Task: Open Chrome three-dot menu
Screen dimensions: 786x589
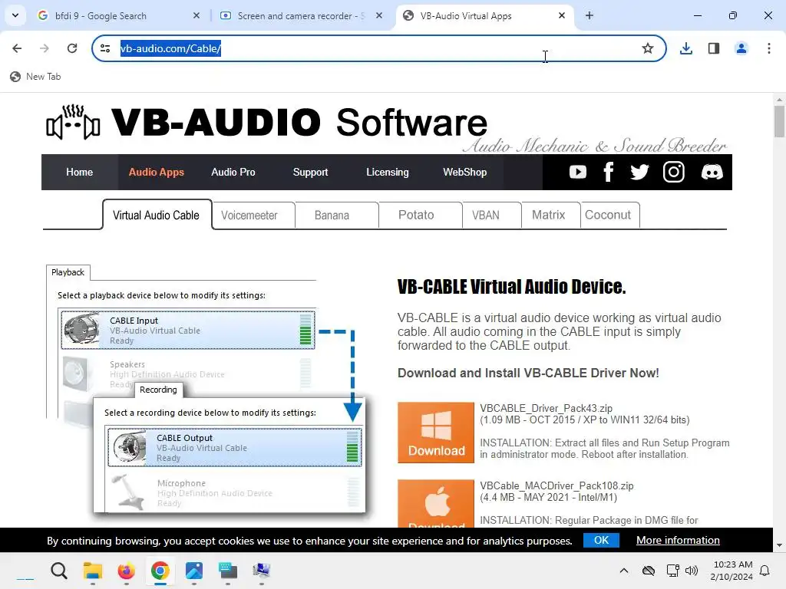Action: (x=769, y=48)
